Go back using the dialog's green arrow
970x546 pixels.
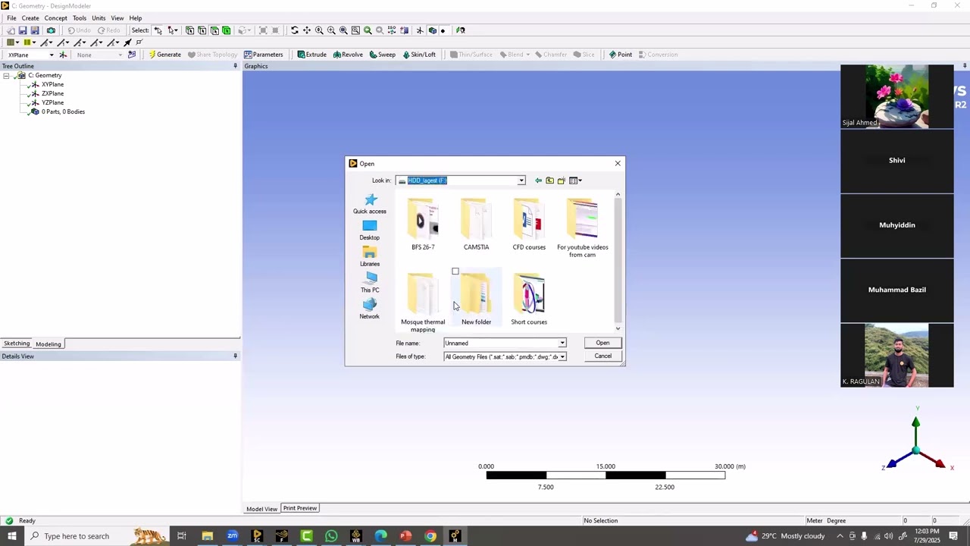tap(538, 180)
